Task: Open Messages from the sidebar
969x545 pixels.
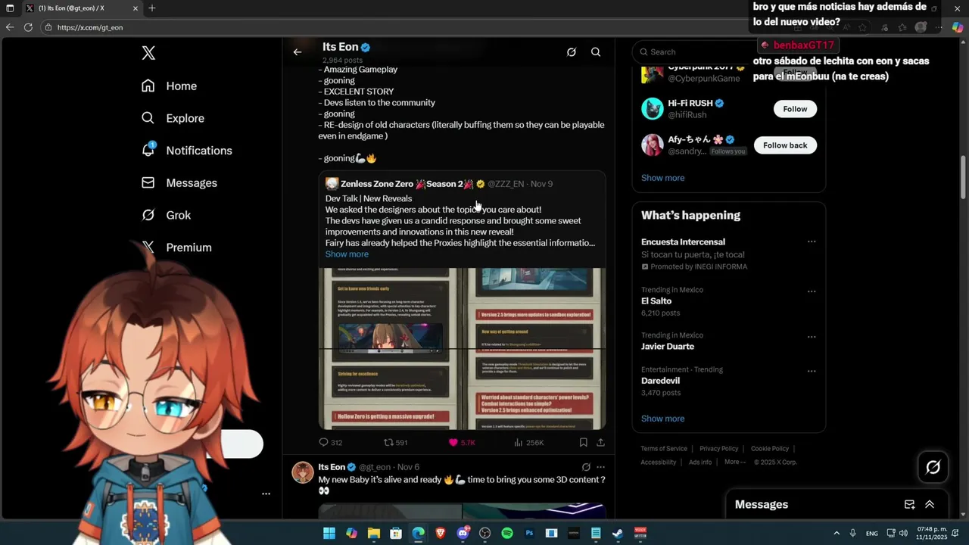Action: 179,183
